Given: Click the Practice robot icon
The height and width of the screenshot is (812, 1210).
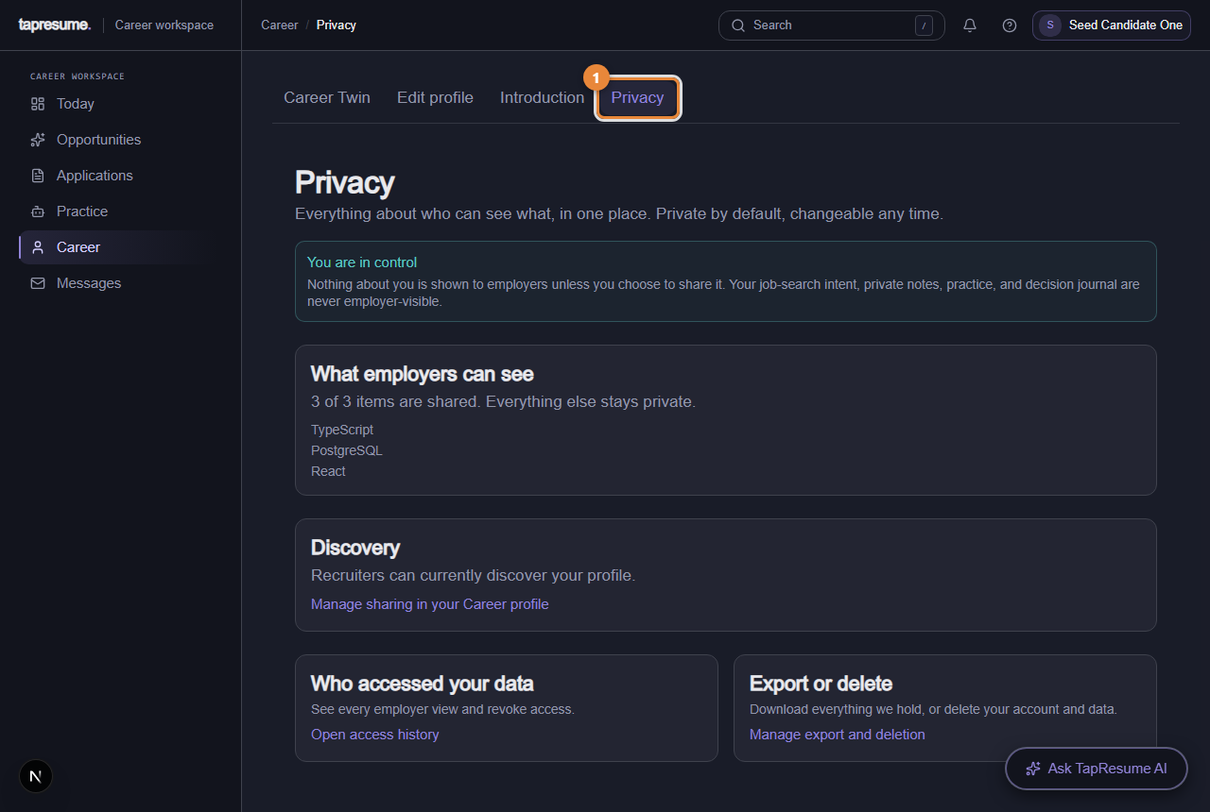Looking at the screenshot, I should pyautogui.click(x=38, y=211).
